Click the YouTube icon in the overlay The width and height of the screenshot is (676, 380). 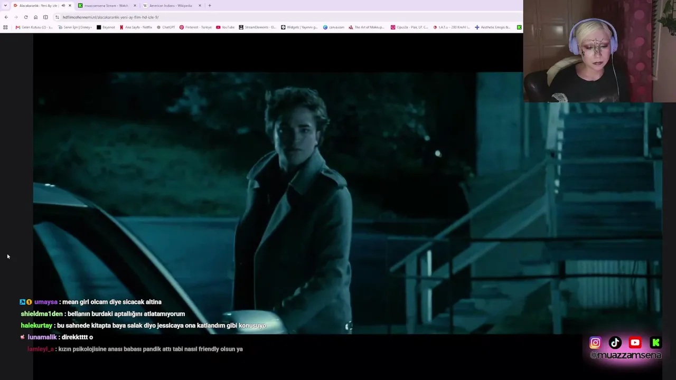pyautogui.click(x=635, y=343)
